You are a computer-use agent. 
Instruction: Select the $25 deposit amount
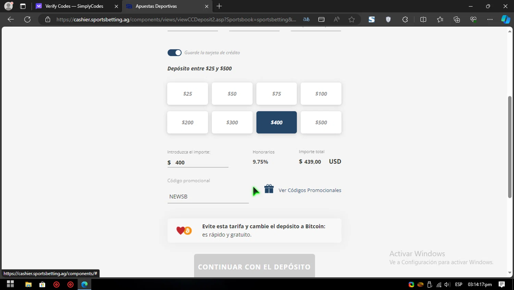[187, 93]
